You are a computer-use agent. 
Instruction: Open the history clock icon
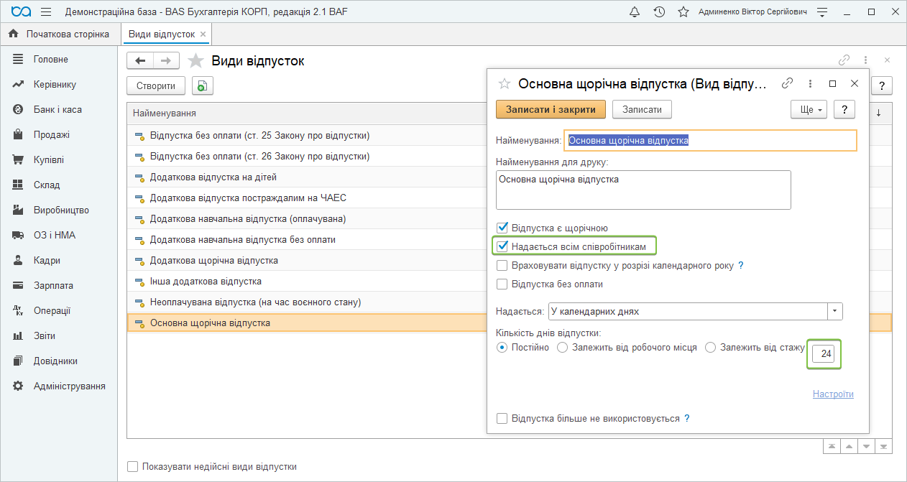(659, 12)
